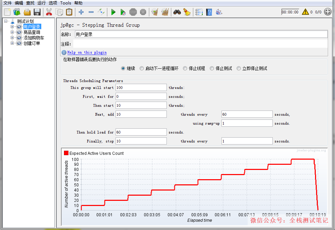335x230 pixels.
Task: Click the Help question mark icon
Action: [x=209, y=12]
